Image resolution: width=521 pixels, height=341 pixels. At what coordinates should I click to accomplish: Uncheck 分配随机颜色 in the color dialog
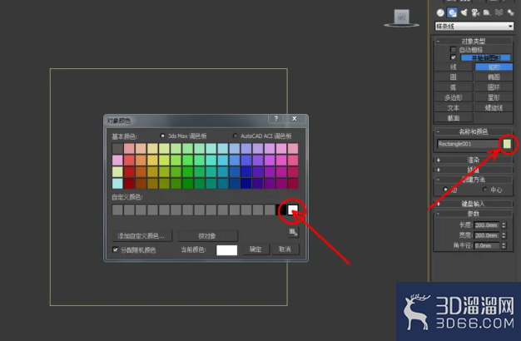coord(116,250)
